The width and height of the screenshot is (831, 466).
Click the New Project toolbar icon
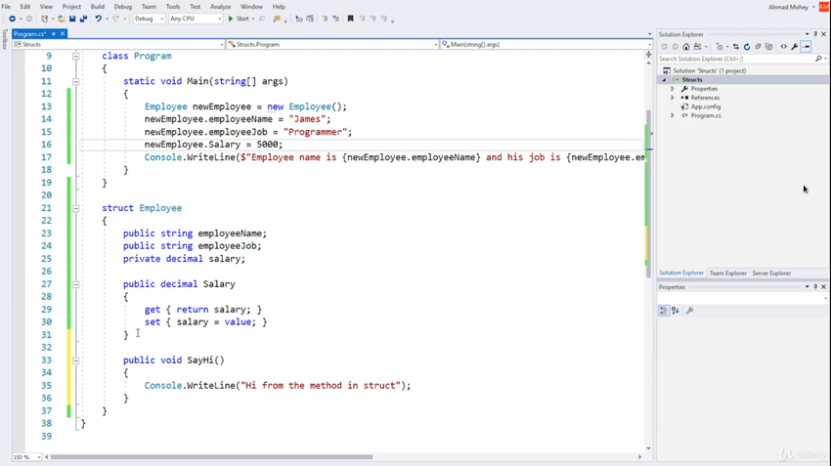(x=45, y=19)
